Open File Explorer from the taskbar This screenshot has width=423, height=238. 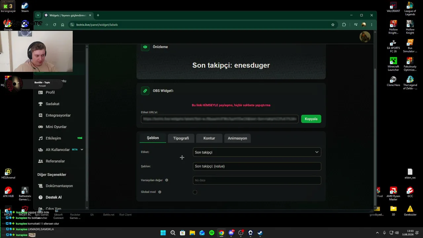click(192, 233)
